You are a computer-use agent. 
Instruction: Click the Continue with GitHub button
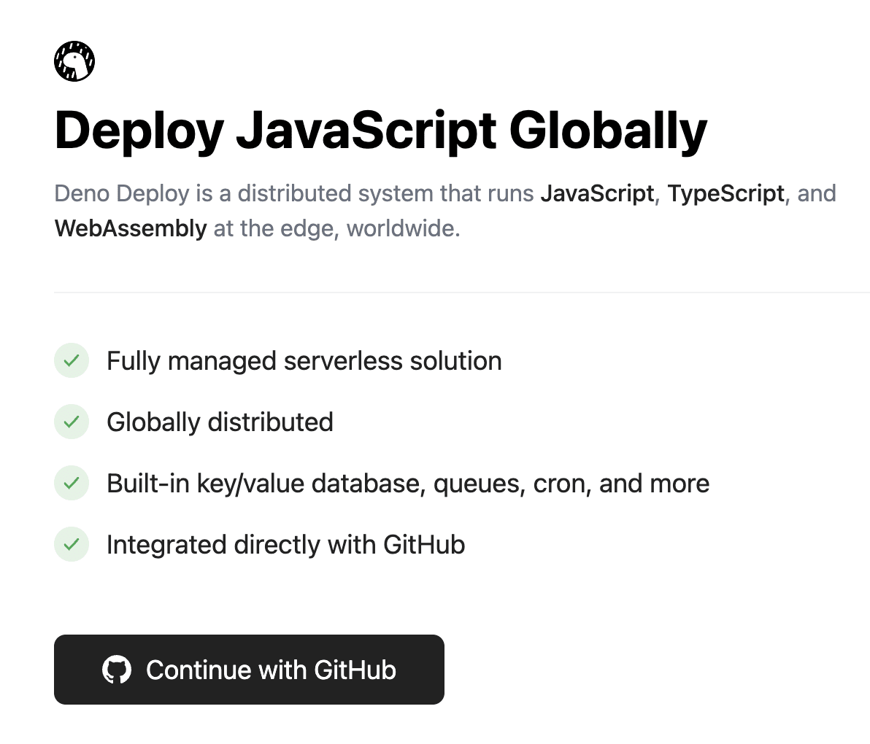pyautogui.click(x=249, y=670)
